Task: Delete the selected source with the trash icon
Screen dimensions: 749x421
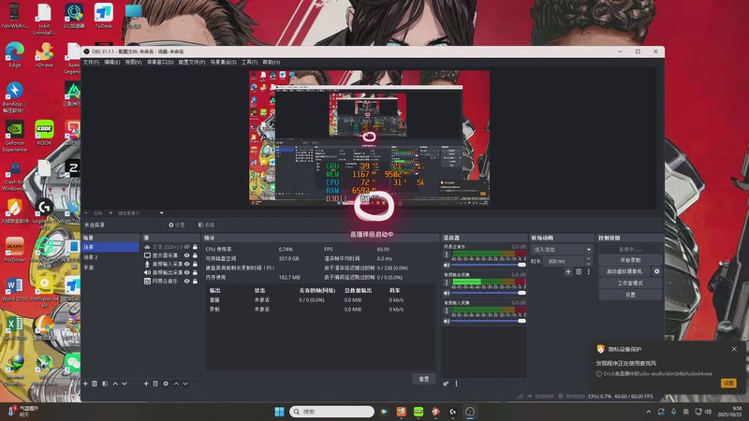Action: [155, 384]
